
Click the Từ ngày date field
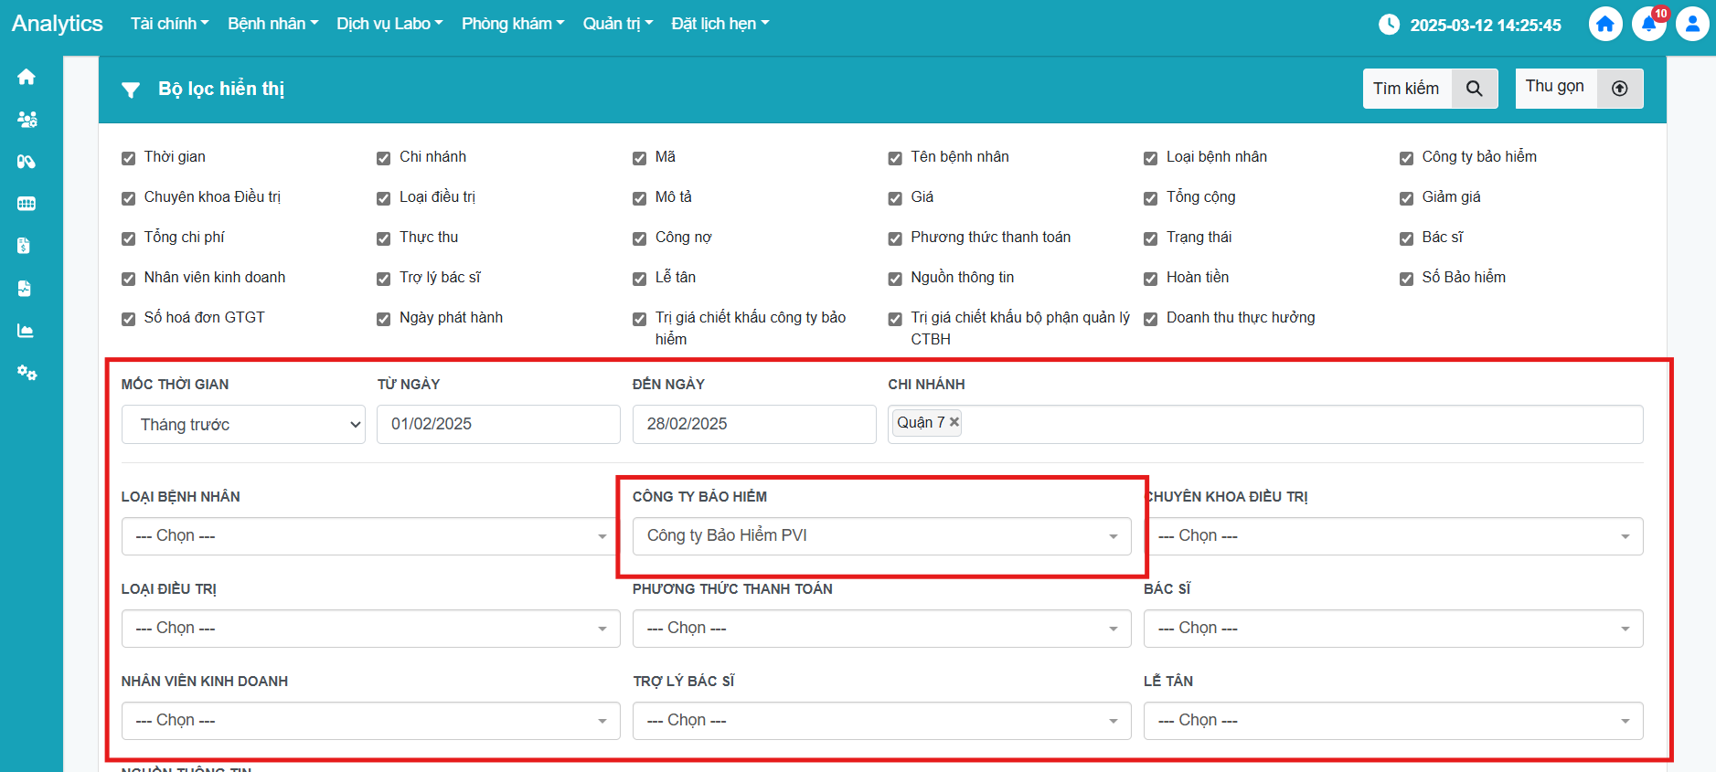point(498,425)
